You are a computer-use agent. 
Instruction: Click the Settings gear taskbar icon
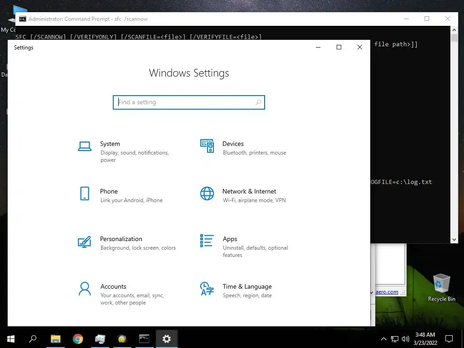pos(167,339)
